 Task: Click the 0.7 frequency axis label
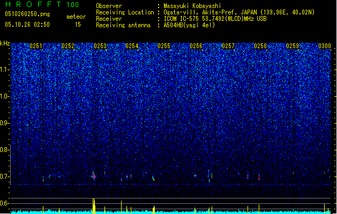[x=4, y=177]
